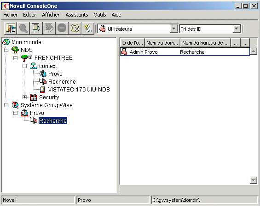Collapse the NDS tree node
260x206 pixels.
click(6, 50)
